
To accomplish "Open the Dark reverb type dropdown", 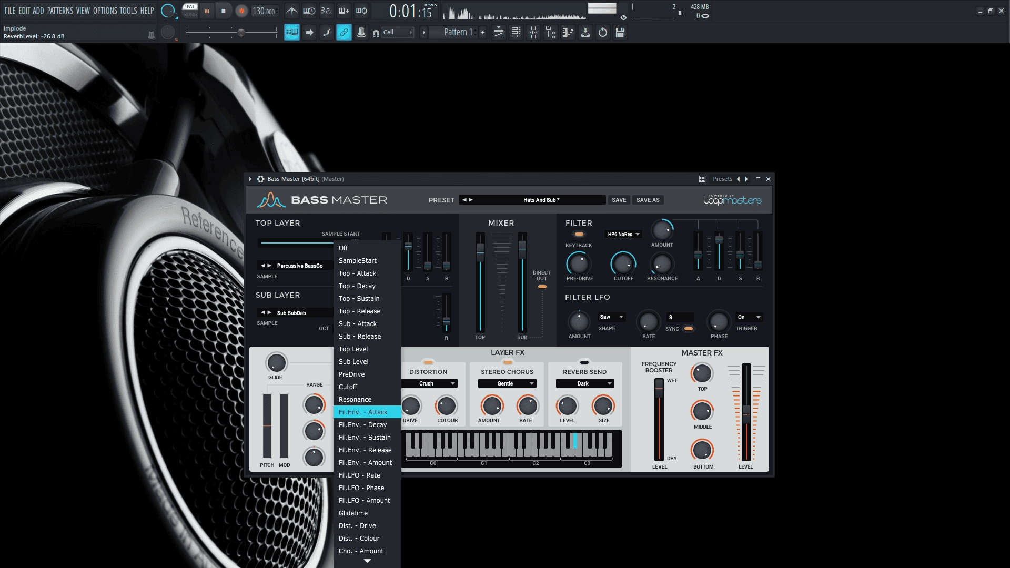I will pos(585,384).
